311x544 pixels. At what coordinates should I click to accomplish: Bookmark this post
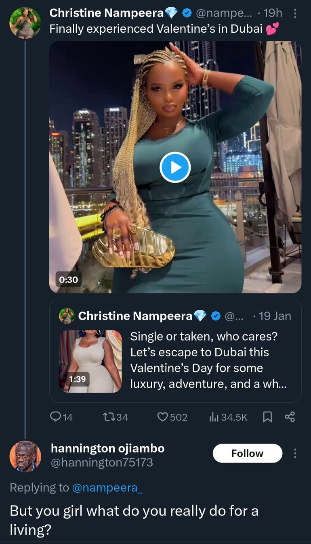(267, 417)
